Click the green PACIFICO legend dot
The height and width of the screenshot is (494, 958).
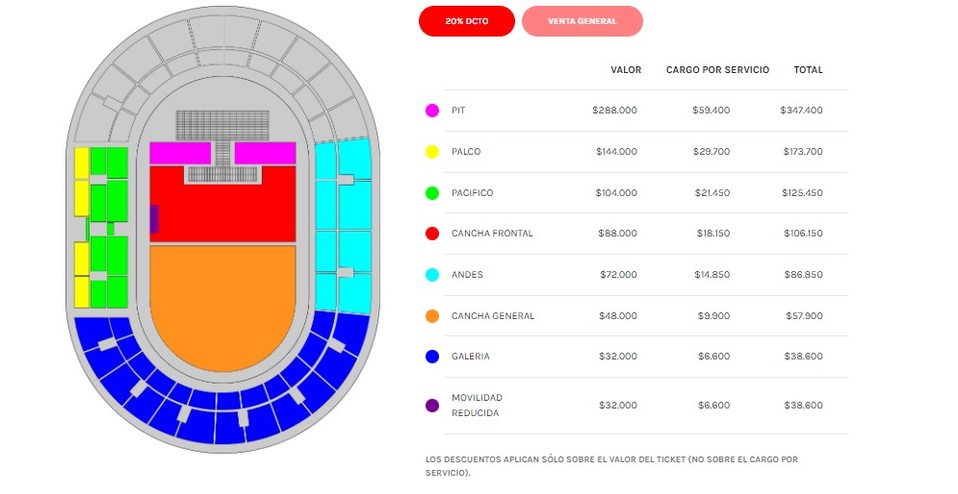pyautogui.click(x=432, y=193)
